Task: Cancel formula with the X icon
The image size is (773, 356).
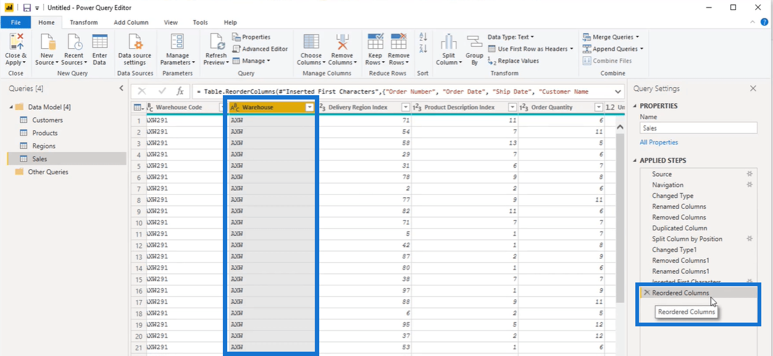Action: point(142,91)
